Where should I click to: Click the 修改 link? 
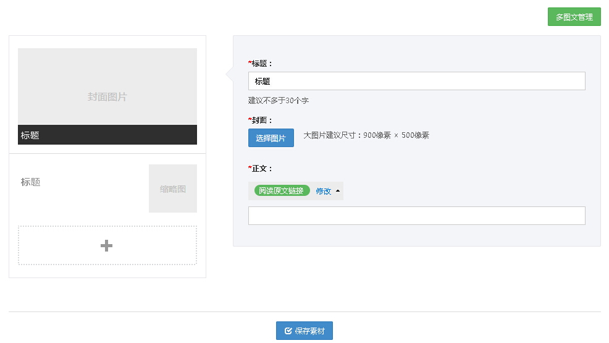click(x=323, y=192)
